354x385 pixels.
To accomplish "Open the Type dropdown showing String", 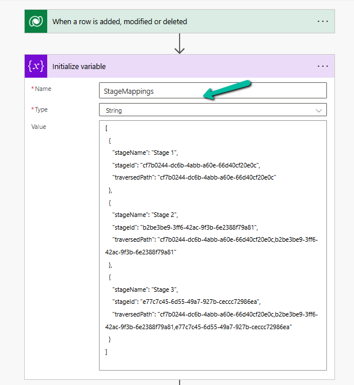I will pos(213,109).
